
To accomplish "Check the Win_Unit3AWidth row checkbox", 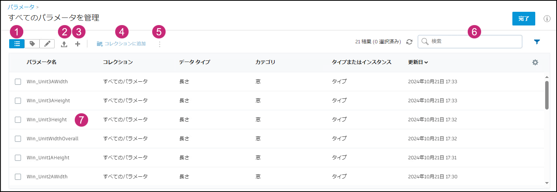I will [18, 81].
